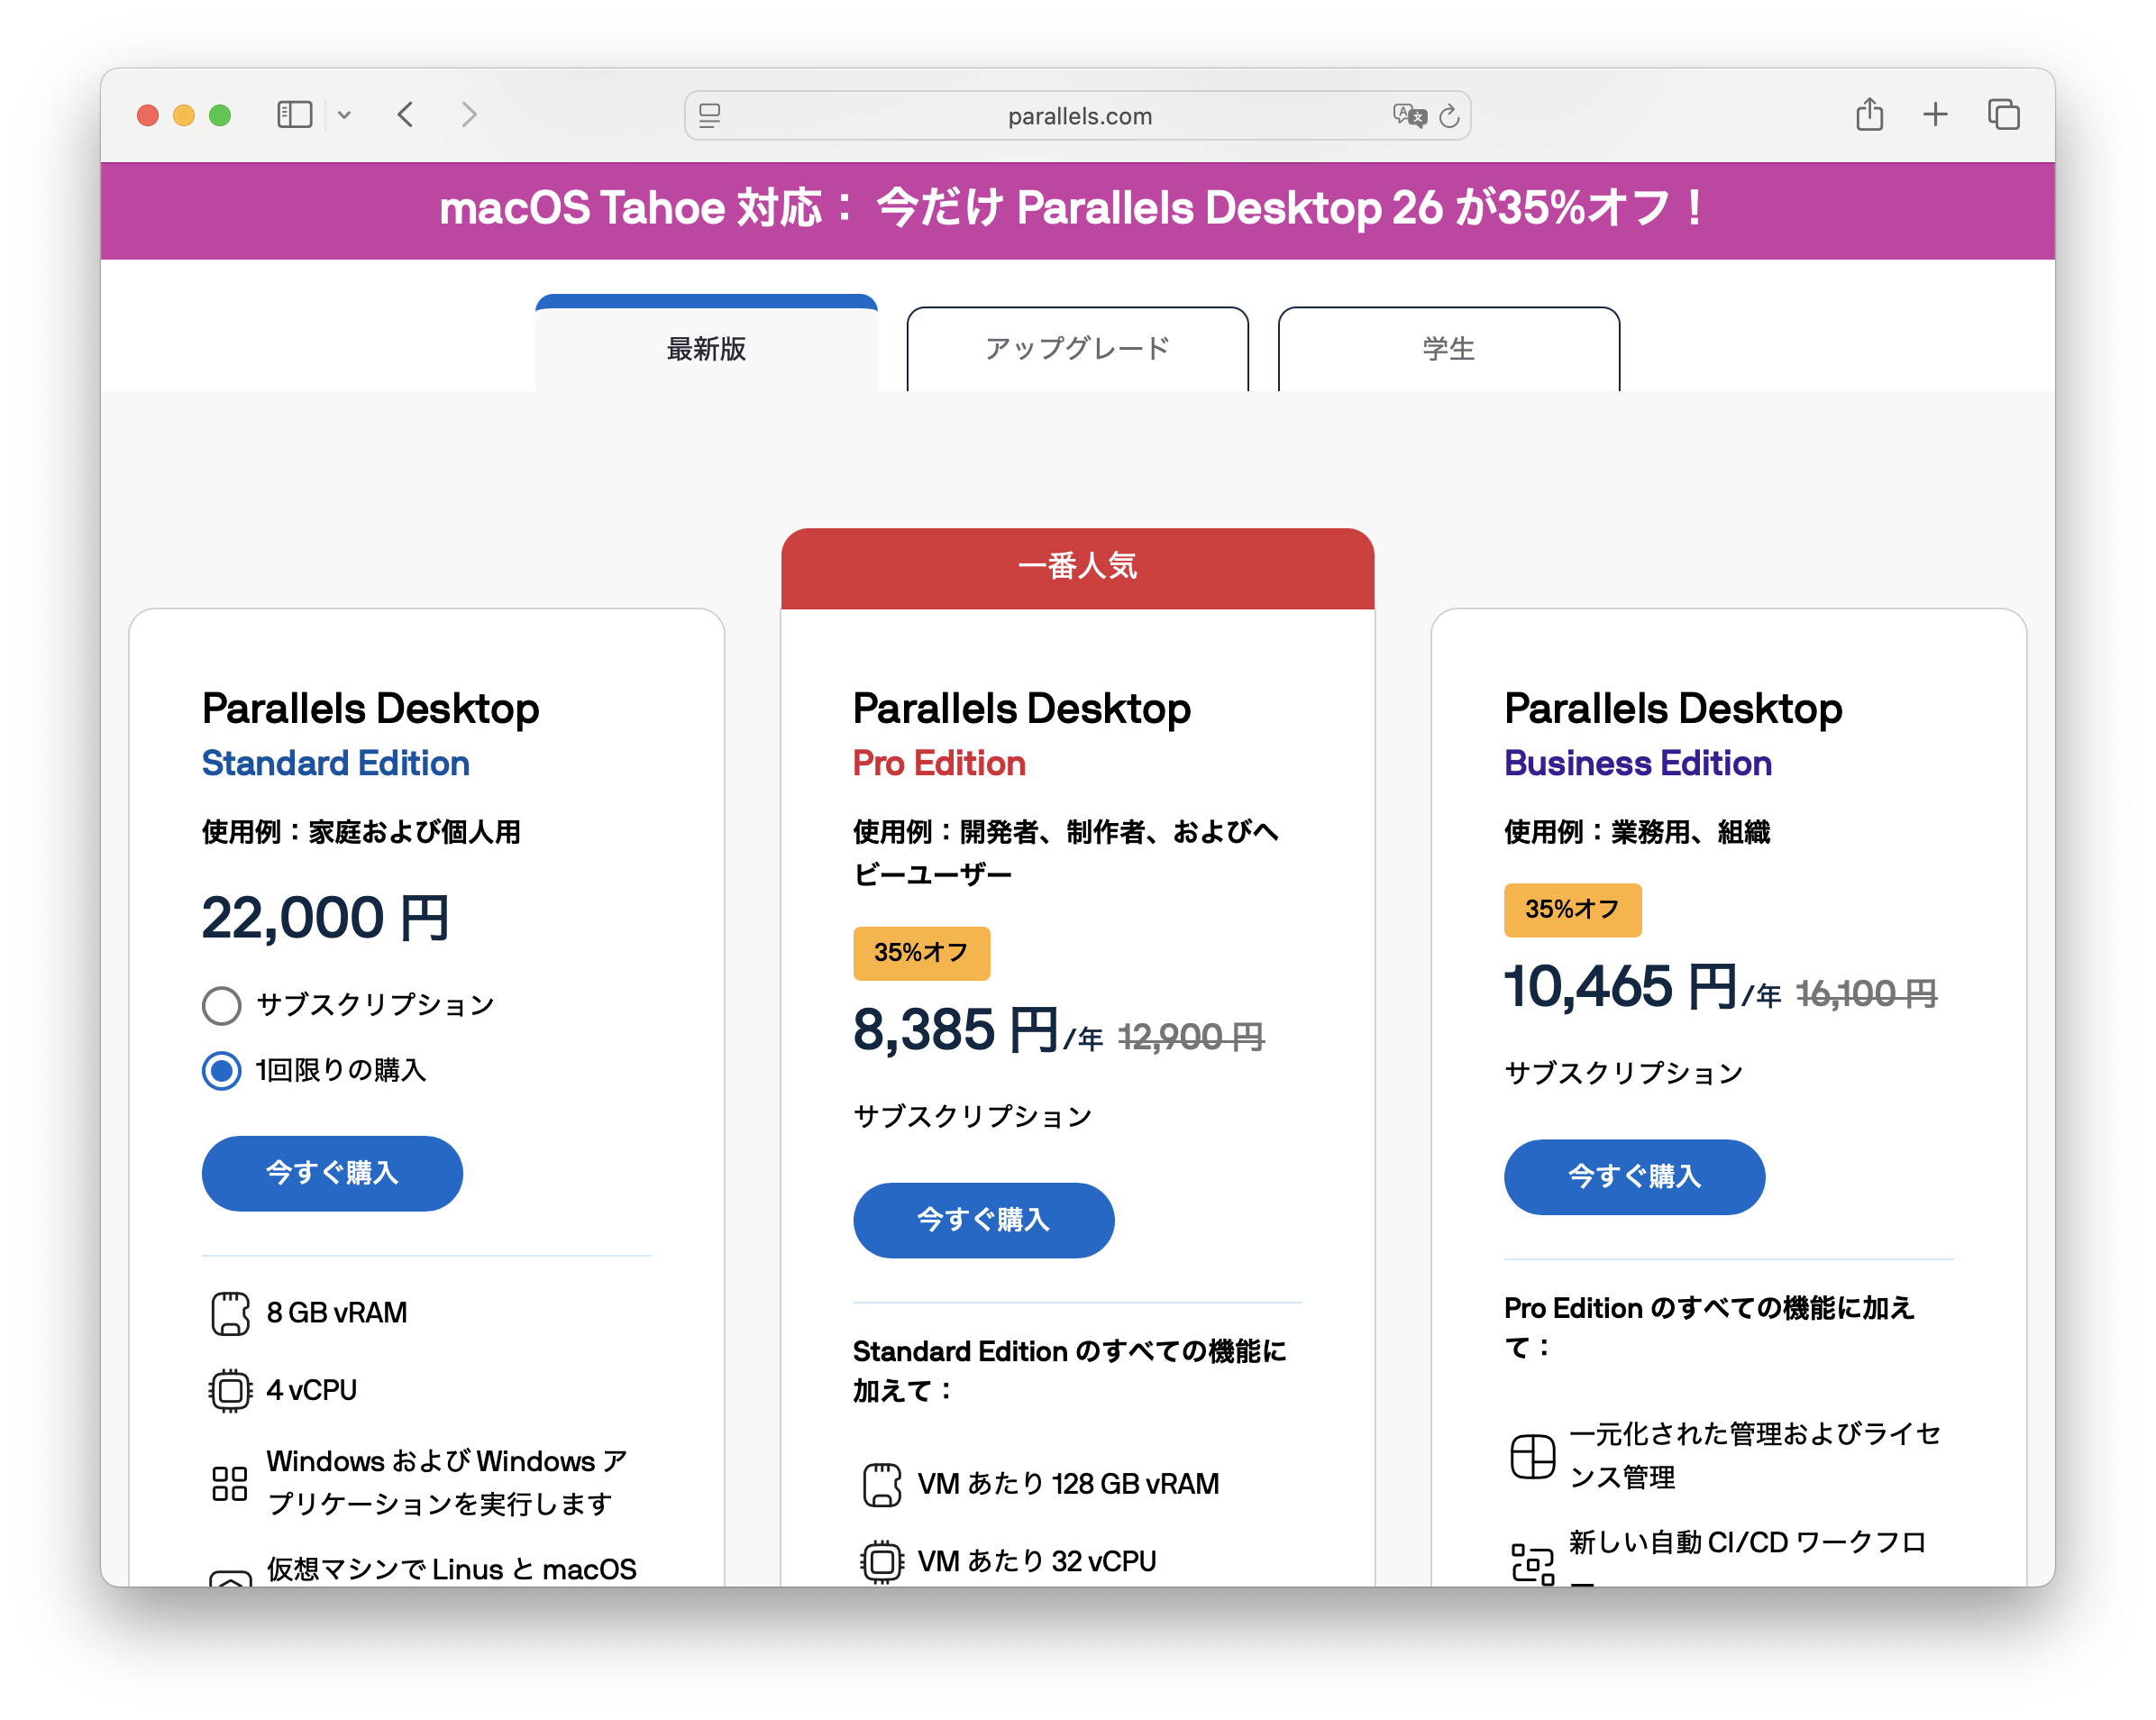The width and height of the screenshot is (2156, 1720).
Task: Click the translate icon in address bar
Action: pyautogui.click(x=1409, y=116)
